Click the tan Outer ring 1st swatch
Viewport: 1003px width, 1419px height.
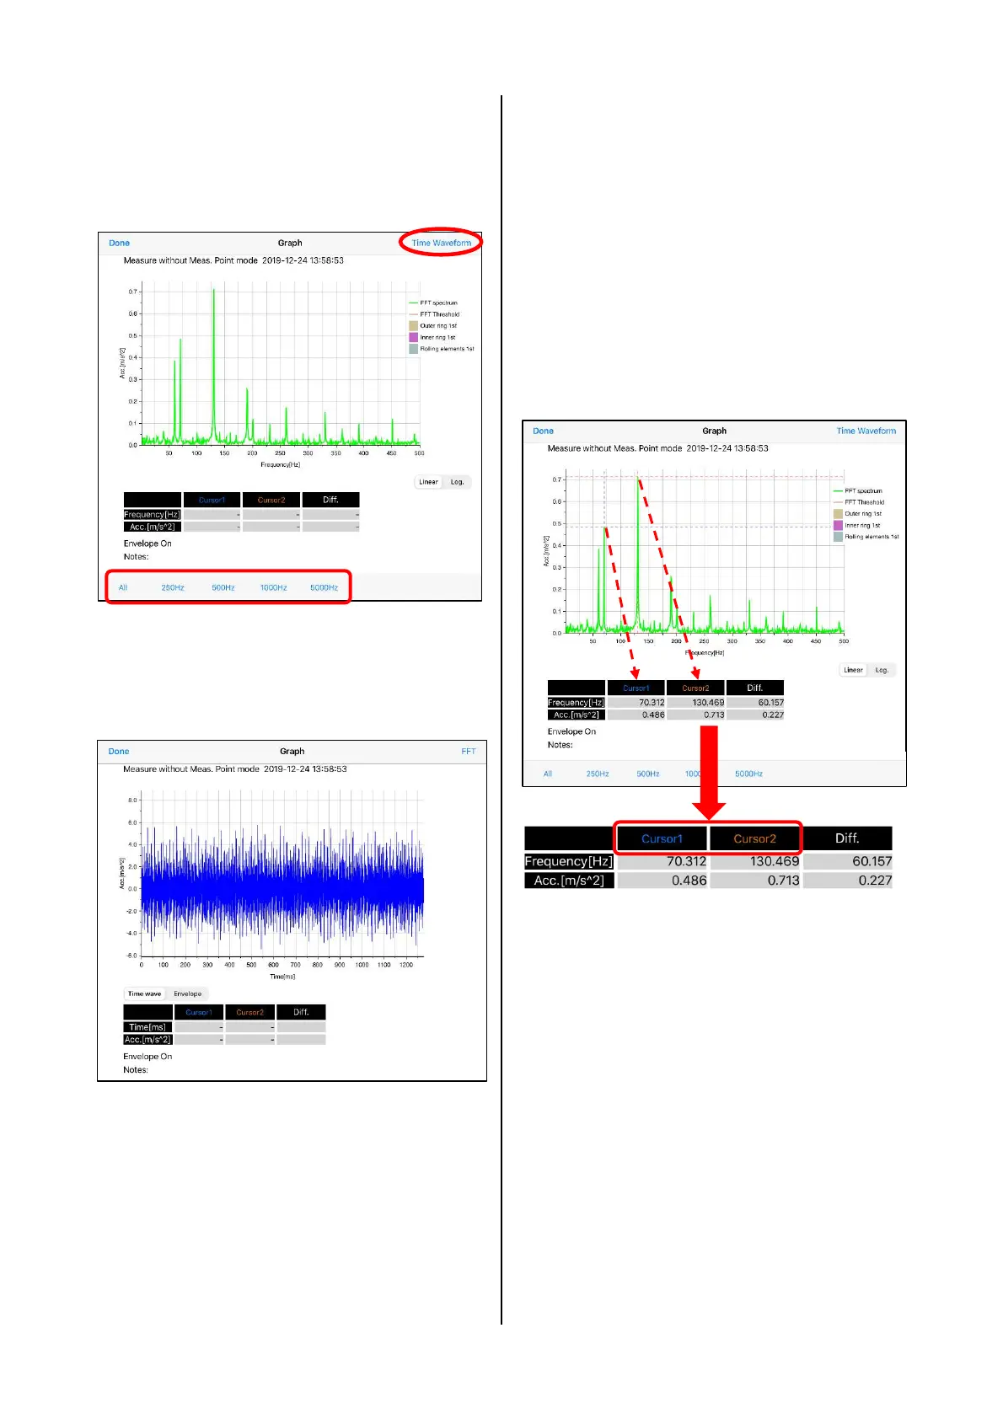pyautogui.click(x=414, y=325)
